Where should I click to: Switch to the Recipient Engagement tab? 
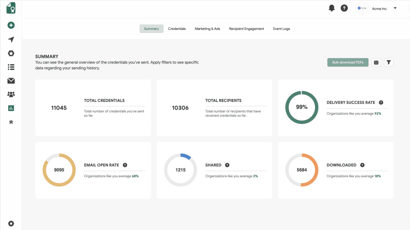click(246, 29)
